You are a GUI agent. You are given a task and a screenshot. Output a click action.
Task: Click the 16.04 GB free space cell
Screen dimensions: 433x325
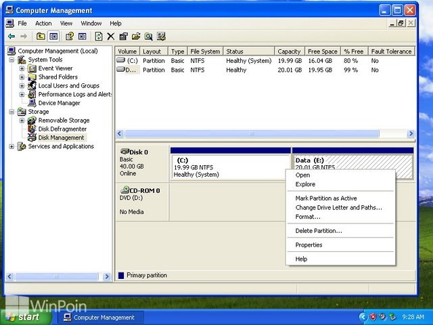[320, 61]
